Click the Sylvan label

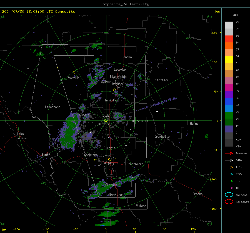pyautogui.click(x=106, y=82)
